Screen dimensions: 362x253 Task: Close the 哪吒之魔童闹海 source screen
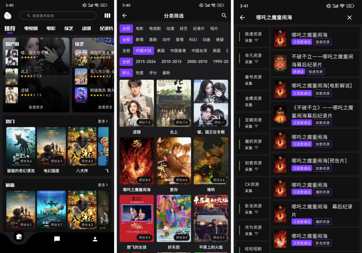(x=350, y=18)
